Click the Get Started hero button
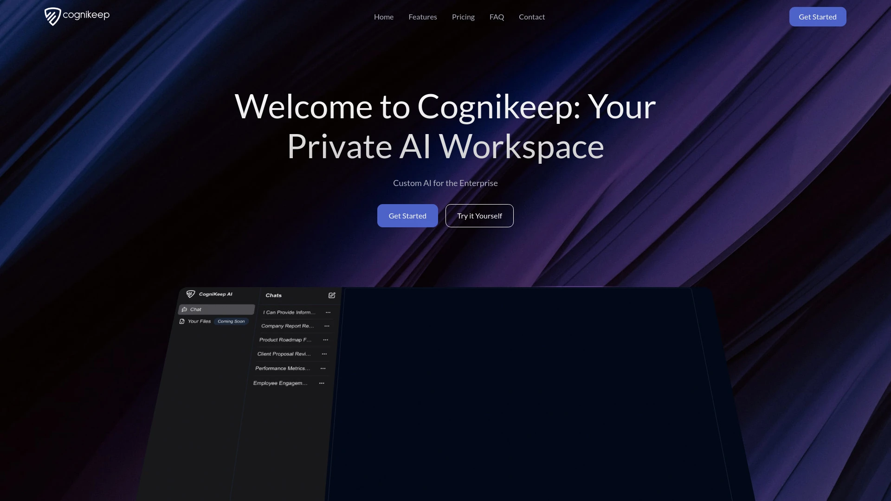The width and height of the screenshot is (891, 501). (x=407, y=215)
